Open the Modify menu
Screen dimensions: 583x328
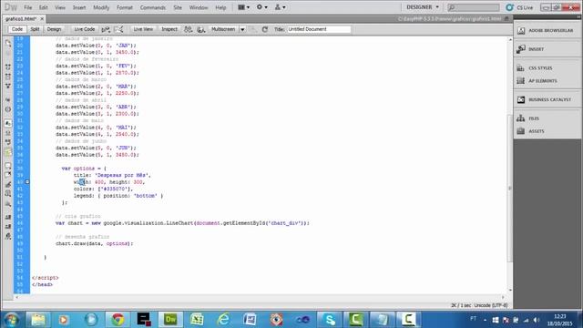point(101,7)
